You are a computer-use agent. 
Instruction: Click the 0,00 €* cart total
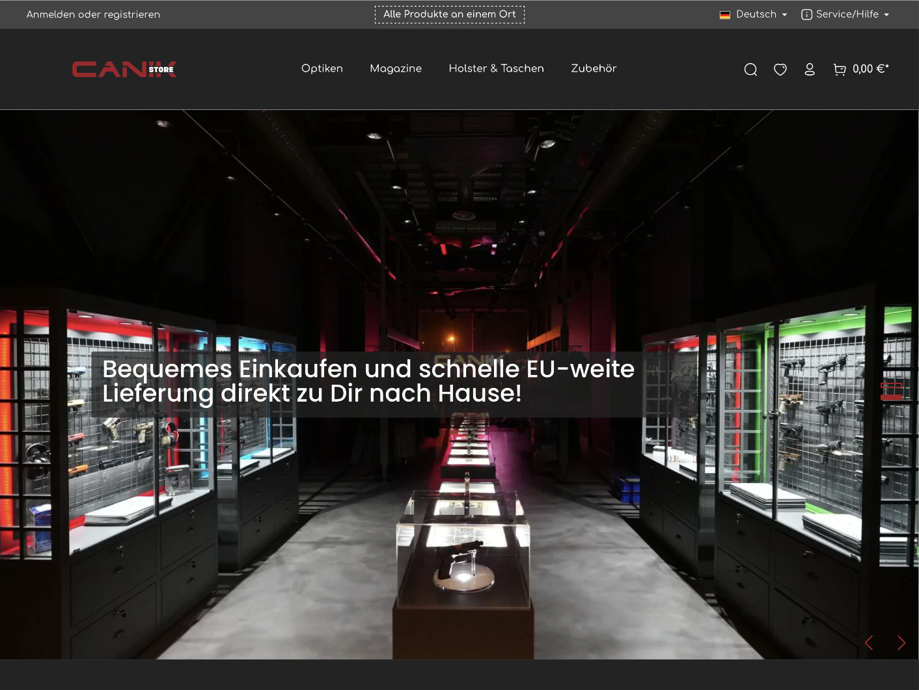pyautogui.click(x=871, y=68)
